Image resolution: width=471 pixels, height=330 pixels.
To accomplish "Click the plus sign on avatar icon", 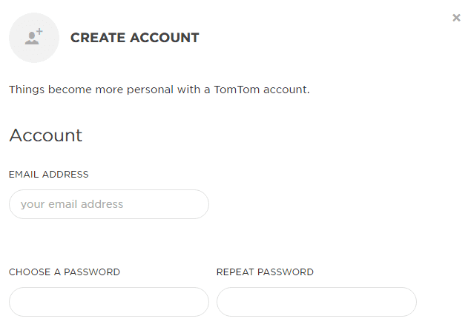I will tap(39, 31).
